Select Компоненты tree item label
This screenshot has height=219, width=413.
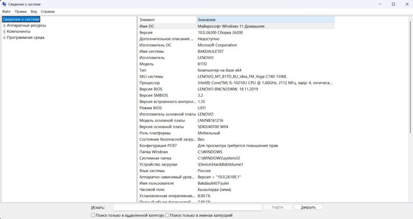pyautogui.click(x=19, y=31)
